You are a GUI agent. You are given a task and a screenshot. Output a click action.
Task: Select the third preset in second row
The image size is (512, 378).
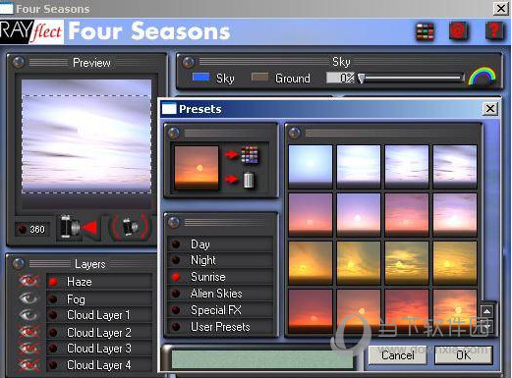coord(407,215)
